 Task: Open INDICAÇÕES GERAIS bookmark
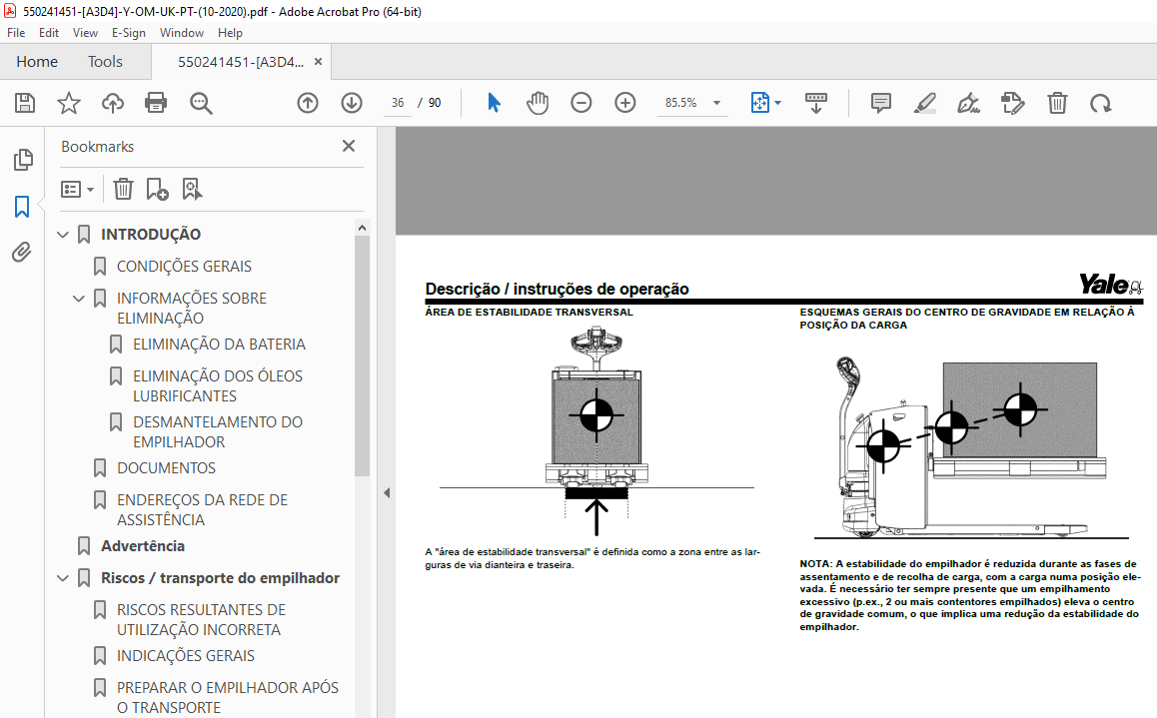click(x=185, y=656)
